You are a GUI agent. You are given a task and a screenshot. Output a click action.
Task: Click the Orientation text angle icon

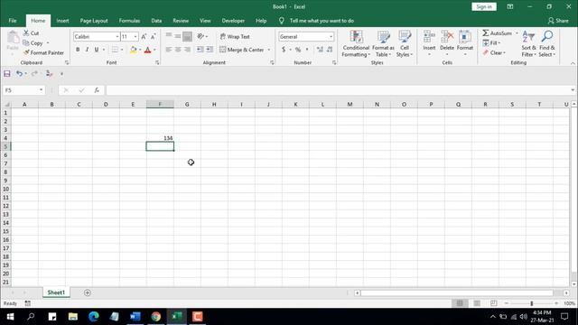click(200, 36)
